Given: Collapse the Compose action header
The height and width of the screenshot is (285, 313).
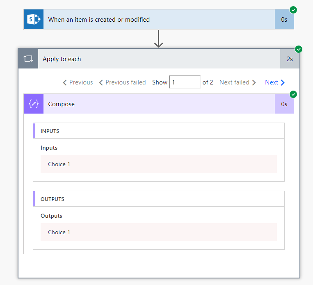Looking at the screenshot, I should coord(159,104).
